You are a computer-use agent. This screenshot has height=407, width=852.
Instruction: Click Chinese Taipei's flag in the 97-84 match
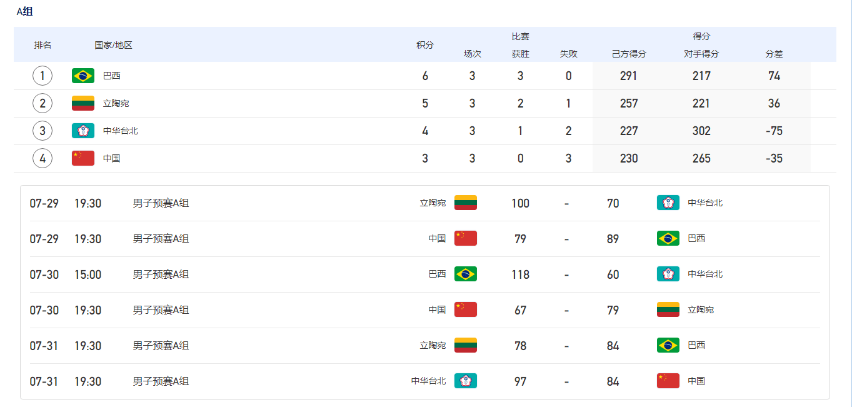point(465,381)
